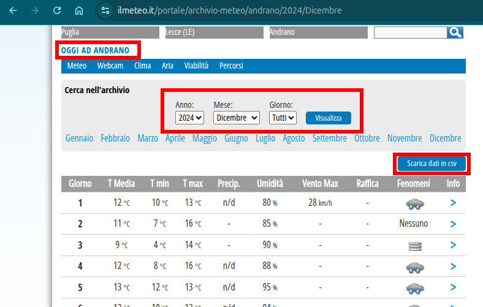Click the rain cloud icon for day 5
483x307 pixels.
[x=415, y=288]
